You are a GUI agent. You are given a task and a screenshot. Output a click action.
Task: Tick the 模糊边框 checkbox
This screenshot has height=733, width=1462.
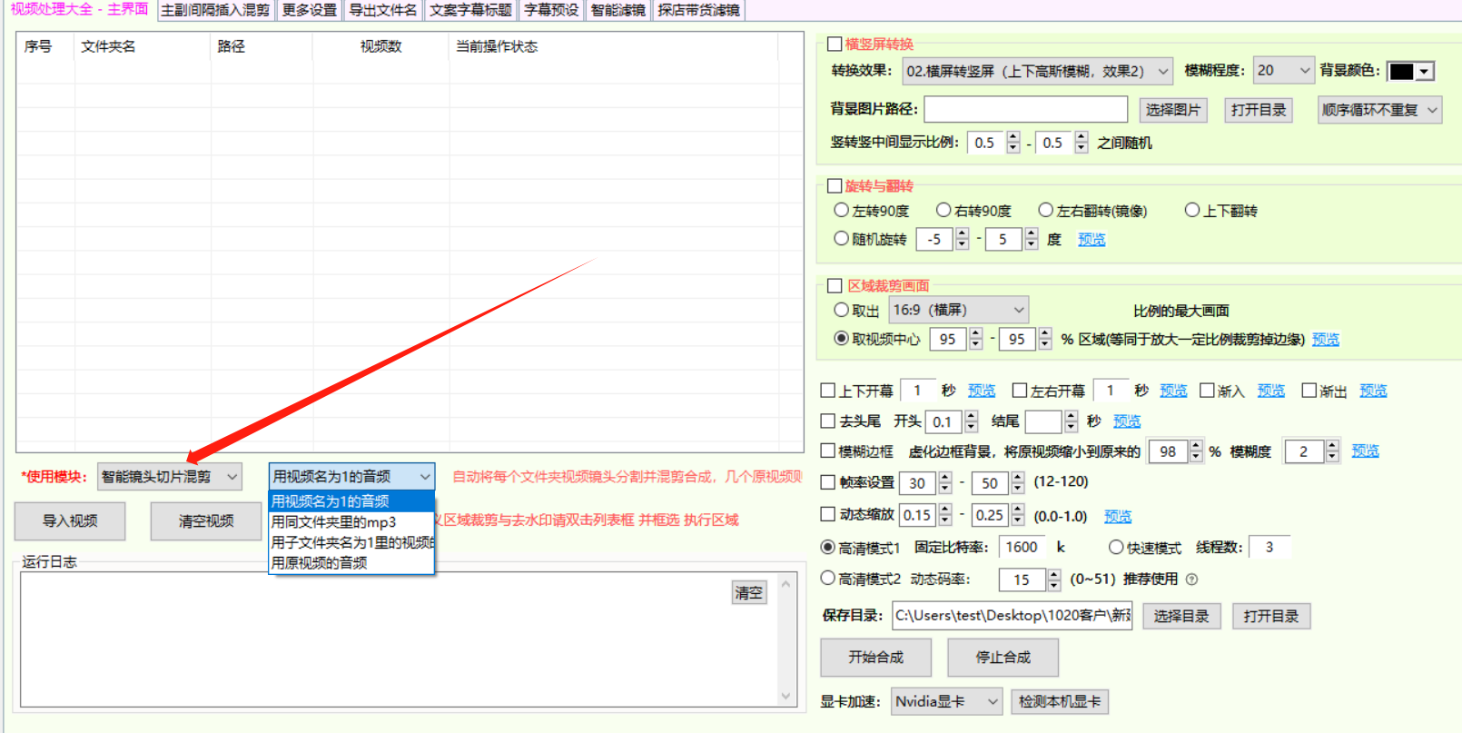827,451
